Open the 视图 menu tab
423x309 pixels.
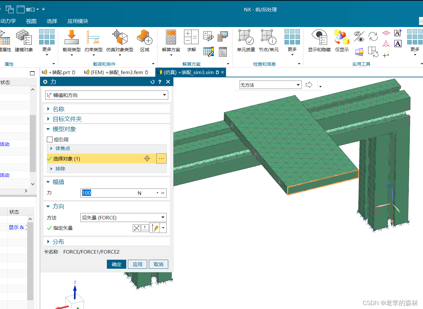[31, 21]
